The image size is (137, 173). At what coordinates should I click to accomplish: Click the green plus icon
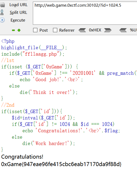pos(19,30)
